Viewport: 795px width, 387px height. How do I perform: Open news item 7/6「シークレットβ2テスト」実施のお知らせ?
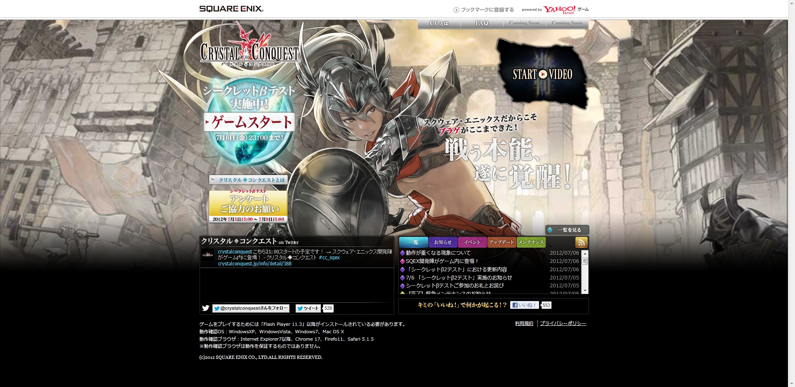459,278
